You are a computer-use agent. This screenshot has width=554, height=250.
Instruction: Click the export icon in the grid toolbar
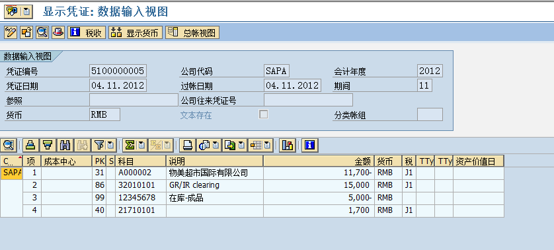click(x=230, y=145)
